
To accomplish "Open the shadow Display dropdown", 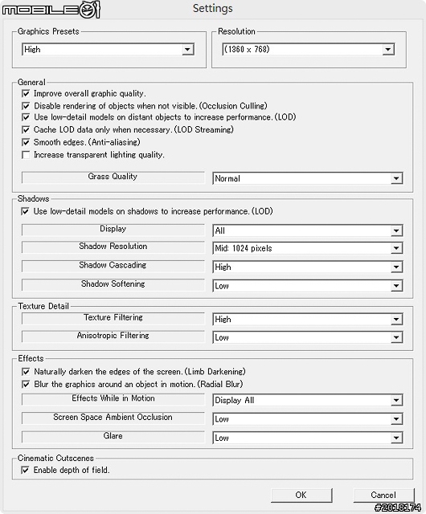I will pyautogui.click(x=308, y=230).
